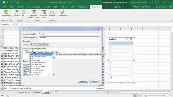Collapse the ribbon with the arrow
The width and height of the screenshot is (173, 97).
[x=172, y=20]
